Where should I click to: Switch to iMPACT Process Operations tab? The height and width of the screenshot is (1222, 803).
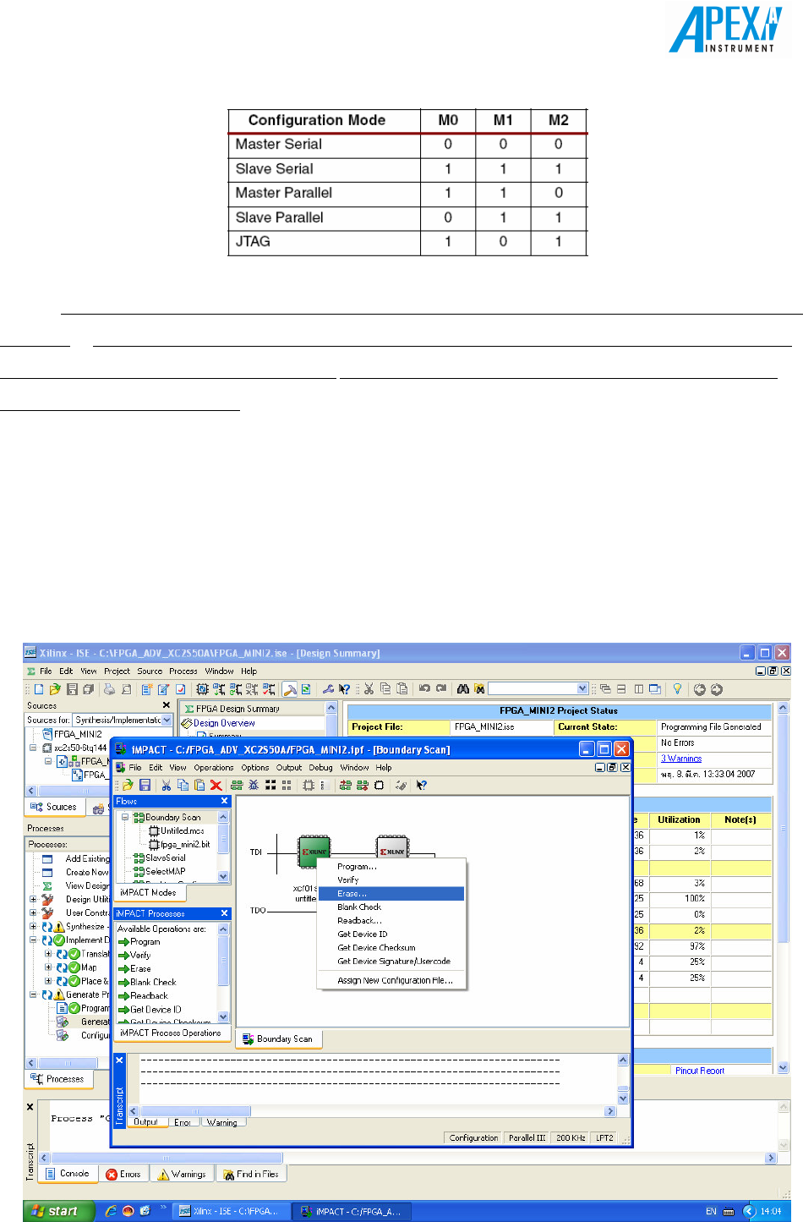171,1033
